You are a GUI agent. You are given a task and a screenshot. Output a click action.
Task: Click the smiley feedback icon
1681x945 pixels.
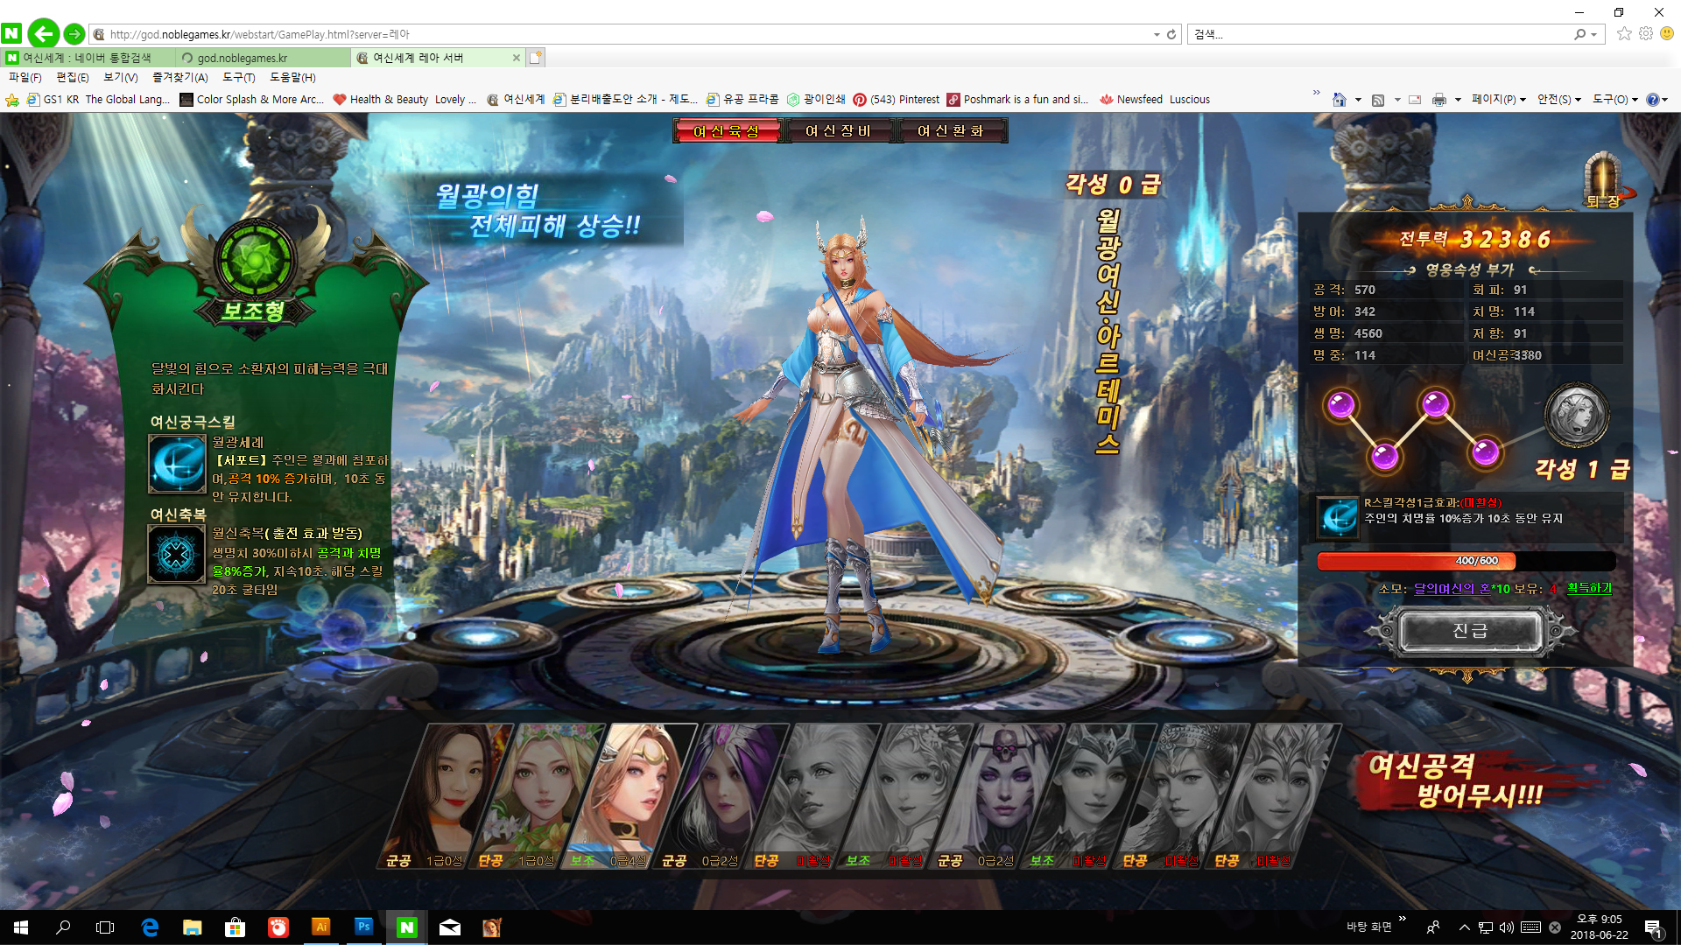point(1667,34)
